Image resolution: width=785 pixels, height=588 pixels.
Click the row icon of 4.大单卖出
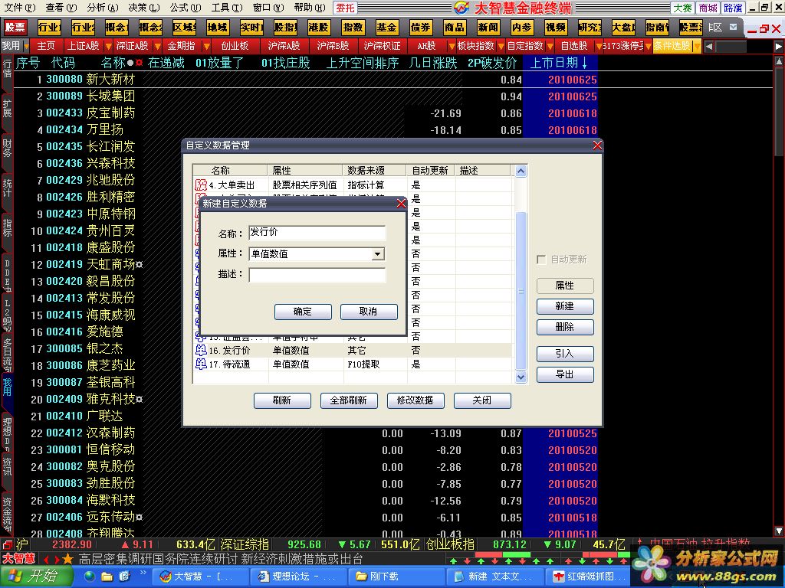(x=201, y=185)
